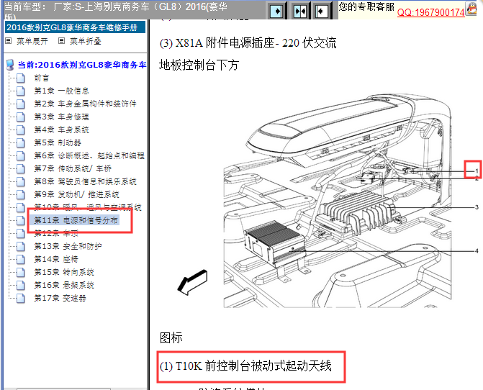Viewport: 483px width, 390px height.
Task: Open 第15章 转向系统
Action: (64, 272)
